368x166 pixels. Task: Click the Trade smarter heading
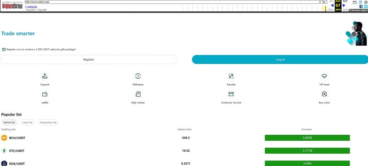(18, 34)
